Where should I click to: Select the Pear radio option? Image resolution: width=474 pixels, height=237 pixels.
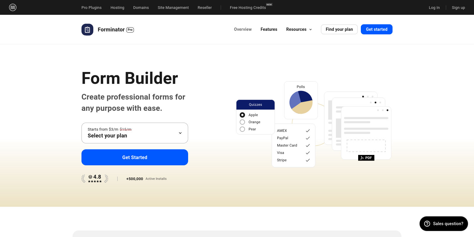tap(242, 129)
